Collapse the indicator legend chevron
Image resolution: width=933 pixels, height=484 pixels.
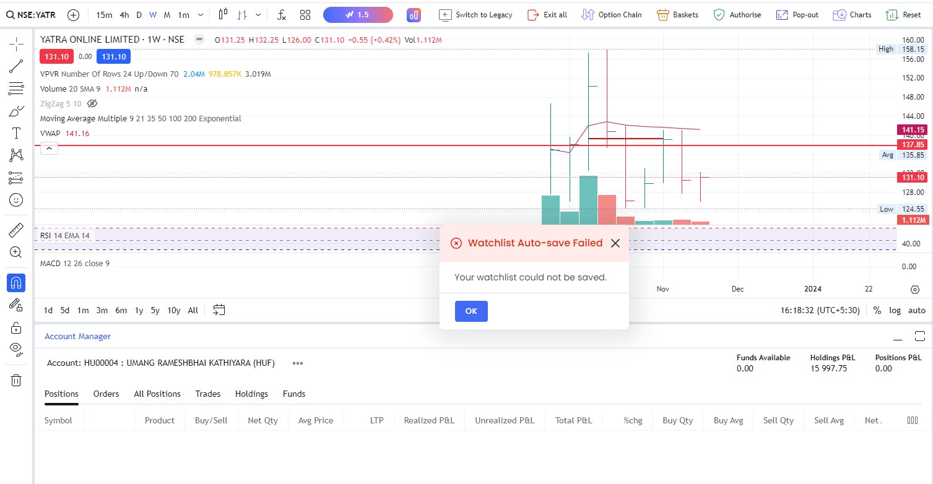(50, 149)
